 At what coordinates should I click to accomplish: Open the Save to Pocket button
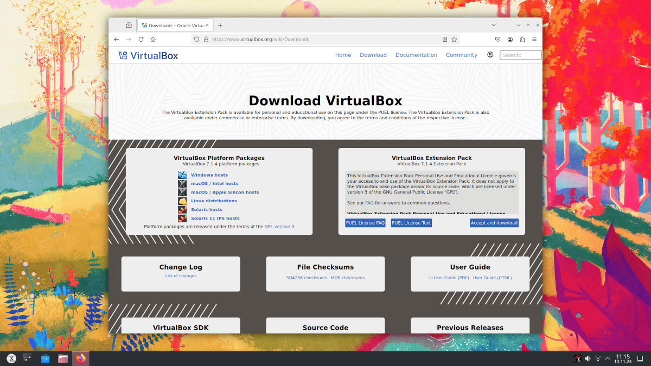pyautogui.click(x=497, y=40)
